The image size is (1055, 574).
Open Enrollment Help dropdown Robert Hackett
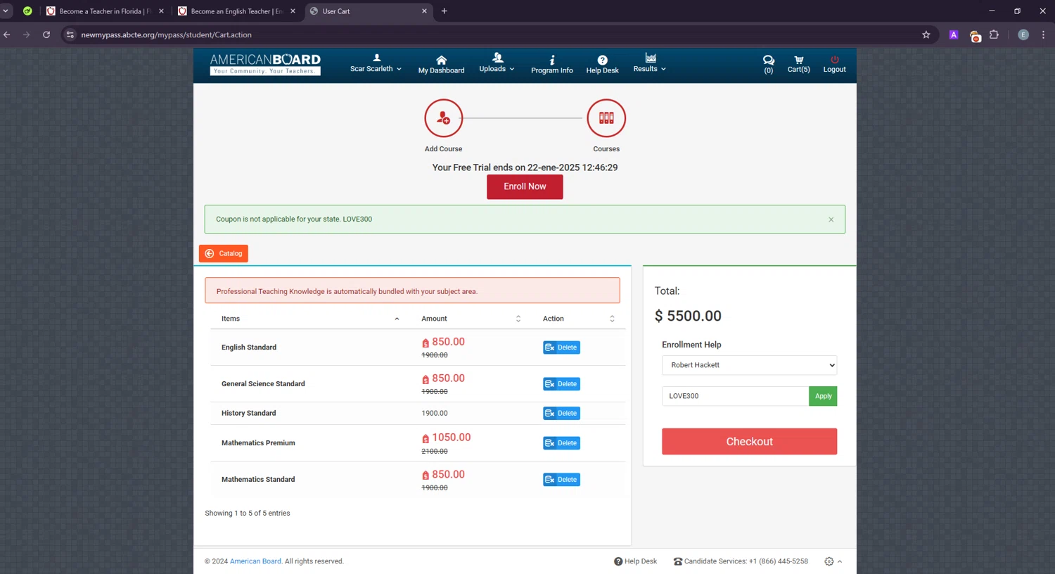point(749,365)
